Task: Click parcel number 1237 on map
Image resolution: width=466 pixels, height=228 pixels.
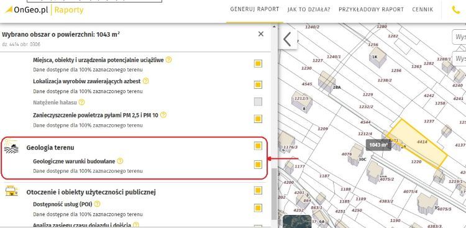Action: (x=429, y=121)
